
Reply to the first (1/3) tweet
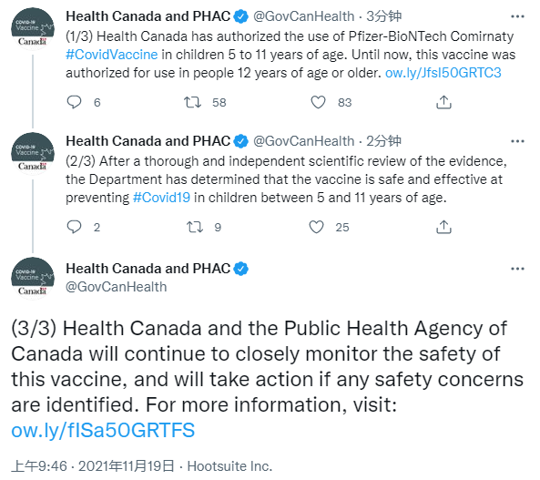click(x=74, y=102)
